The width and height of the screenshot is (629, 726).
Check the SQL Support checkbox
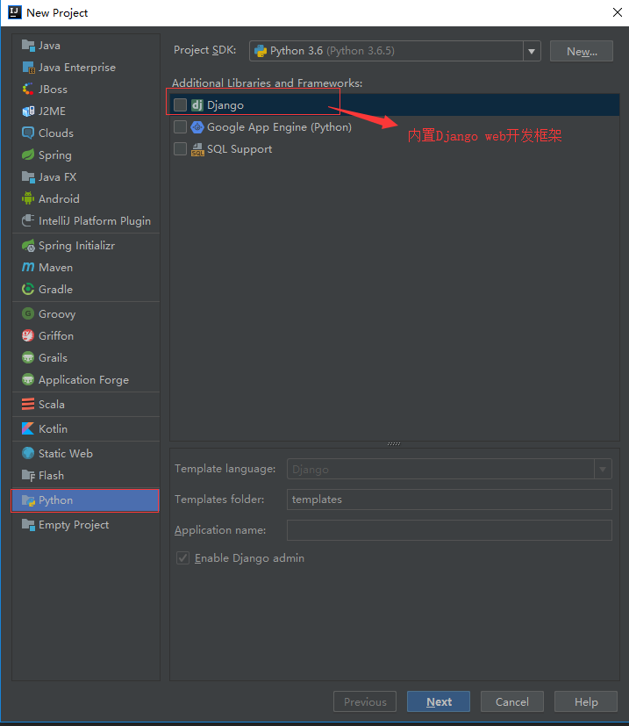pyautogui.click(x=180, y=149)
